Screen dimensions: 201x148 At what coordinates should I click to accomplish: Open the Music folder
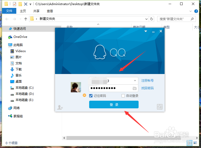tap(19, 76)
